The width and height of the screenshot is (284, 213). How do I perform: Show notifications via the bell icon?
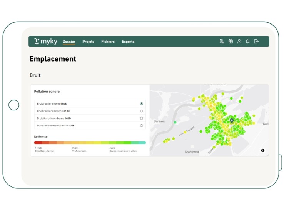[248, 42]
